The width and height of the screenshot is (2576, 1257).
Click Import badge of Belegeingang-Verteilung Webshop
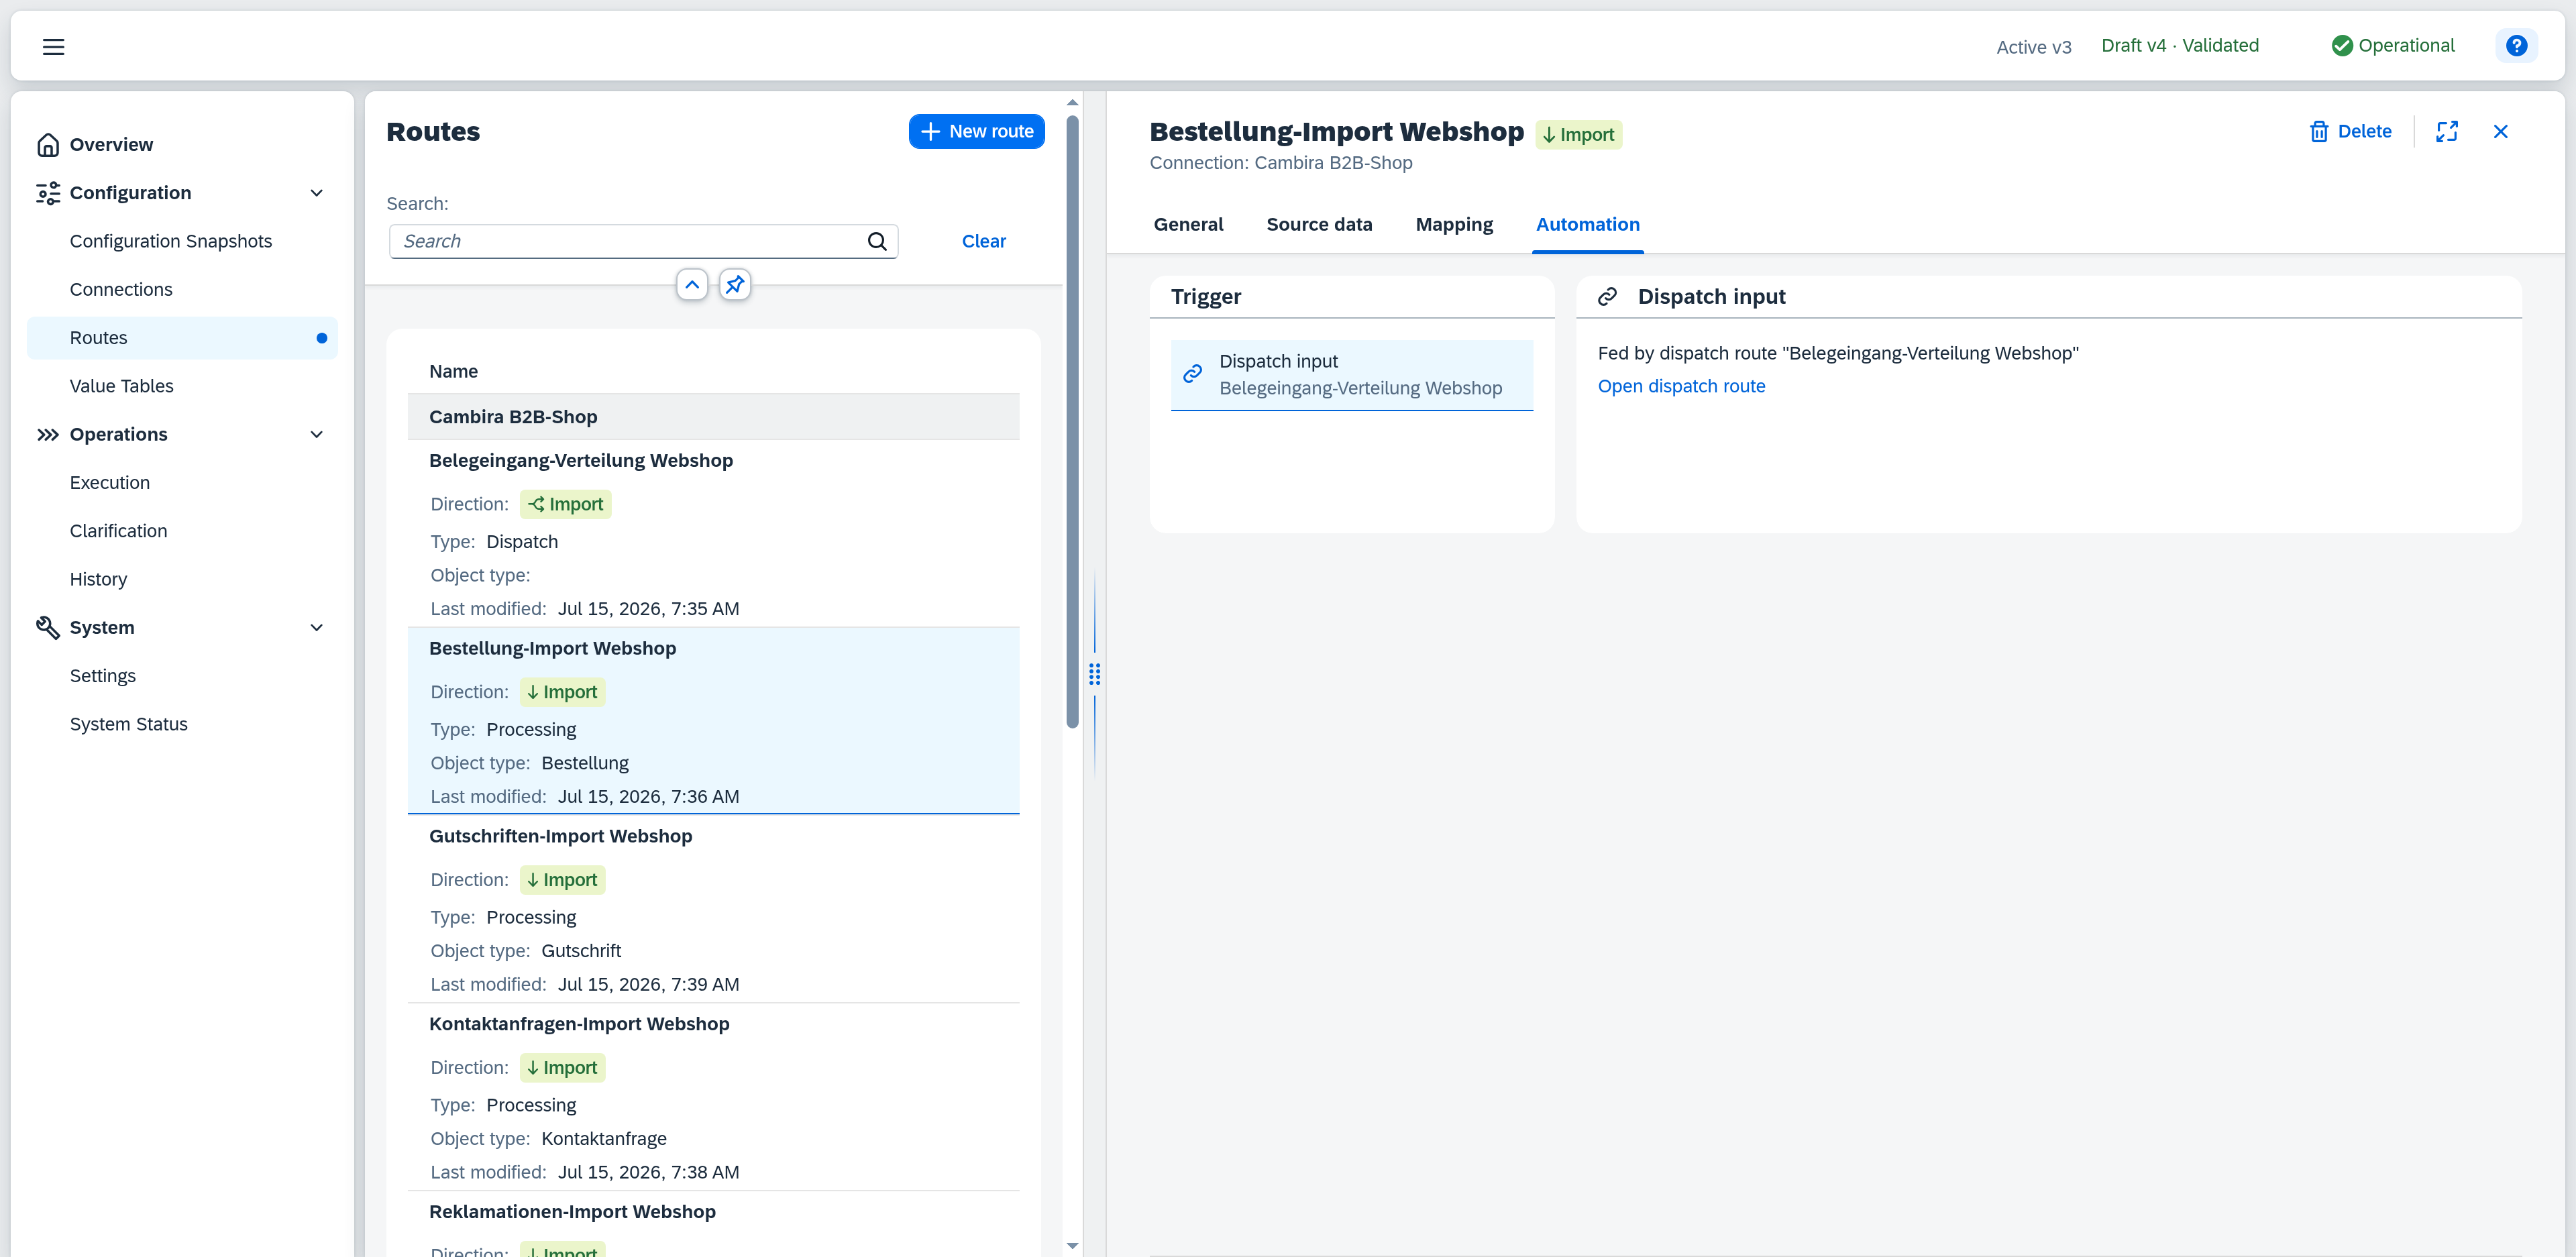point(565,504)
